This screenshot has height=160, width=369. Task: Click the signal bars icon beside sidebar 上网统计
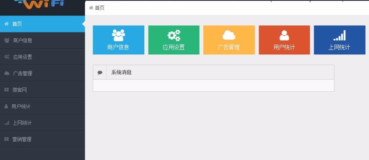tap(7, 123)
